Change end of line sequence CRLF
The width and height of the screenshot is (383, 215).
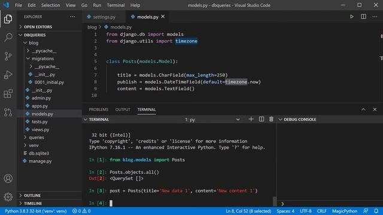pos(322,211)
